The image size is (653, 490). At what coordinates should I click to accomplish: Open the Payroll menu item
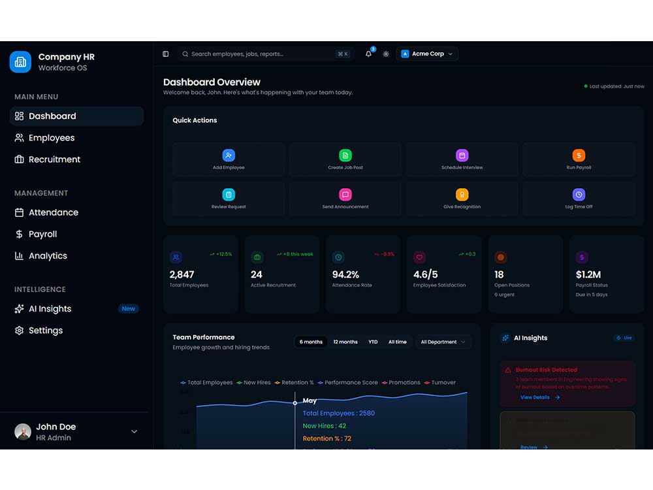pyautogui.click(x=76, y=234)
